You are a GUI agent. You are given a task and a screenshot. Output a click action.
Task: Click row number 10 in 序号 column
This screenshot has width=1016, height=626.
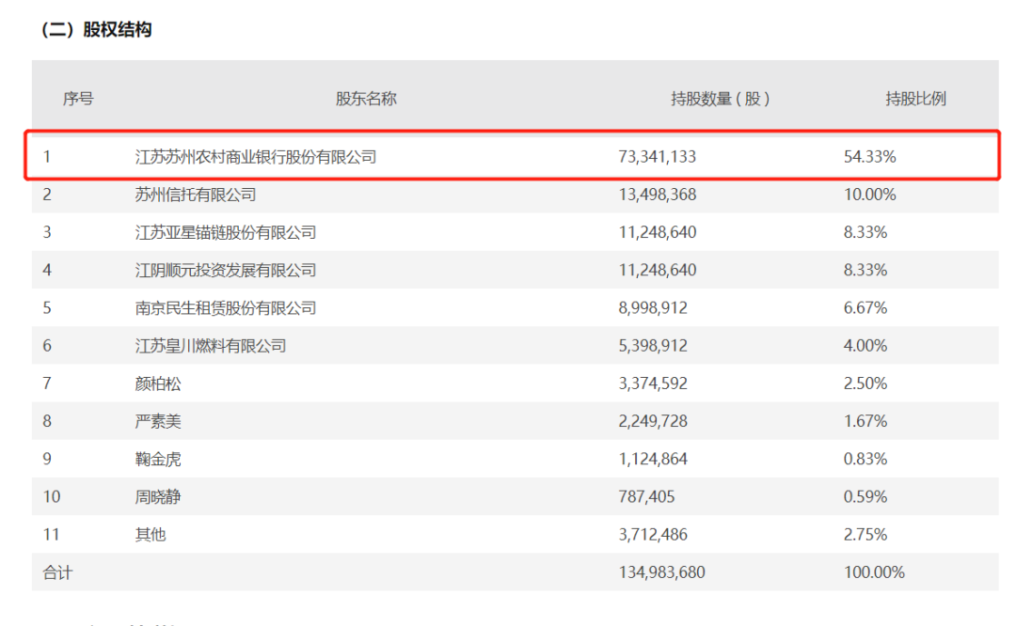[x=51, y=496]
